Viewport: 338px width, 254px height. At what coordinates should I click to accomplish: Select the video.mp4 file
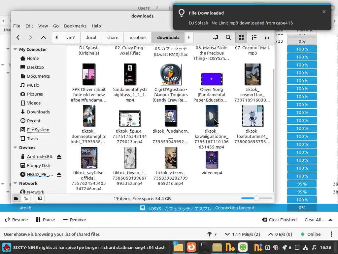(x=212, y=163)
